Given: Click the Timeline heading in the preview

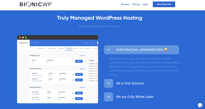Looking at the screenshot, I should (91, 60).
